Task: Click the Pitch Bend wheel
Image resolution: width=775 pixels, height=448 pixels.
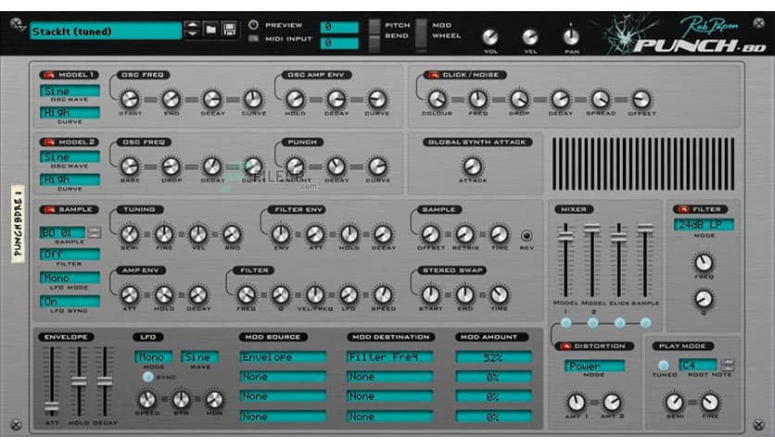Action: click(375, 35)
